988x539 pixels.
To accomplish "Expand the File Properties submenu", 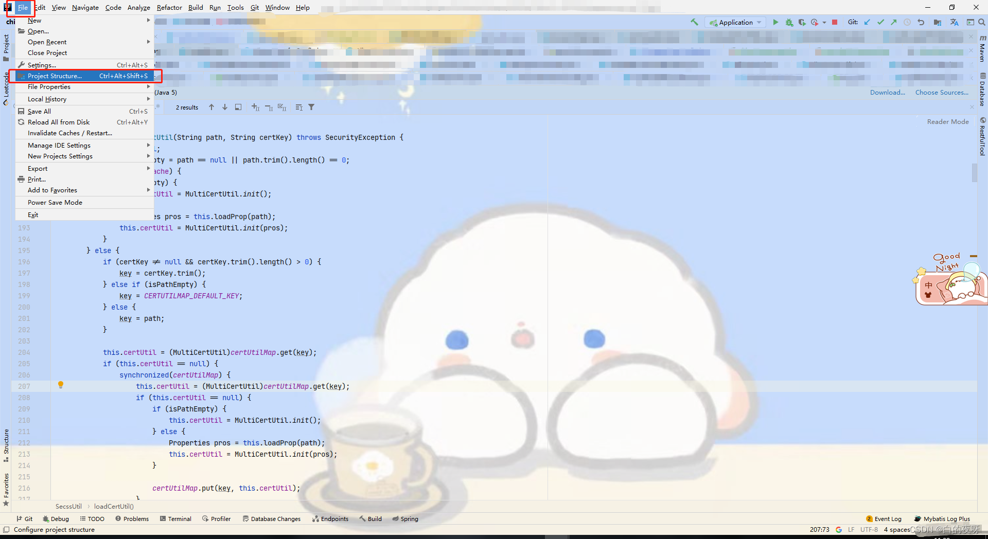I will [85, 87].
